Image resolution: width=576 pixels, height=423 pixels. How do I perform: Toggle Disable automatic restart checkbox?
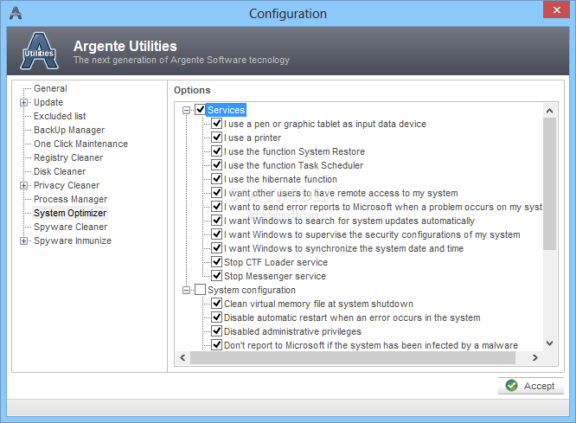tap(217, 317)
